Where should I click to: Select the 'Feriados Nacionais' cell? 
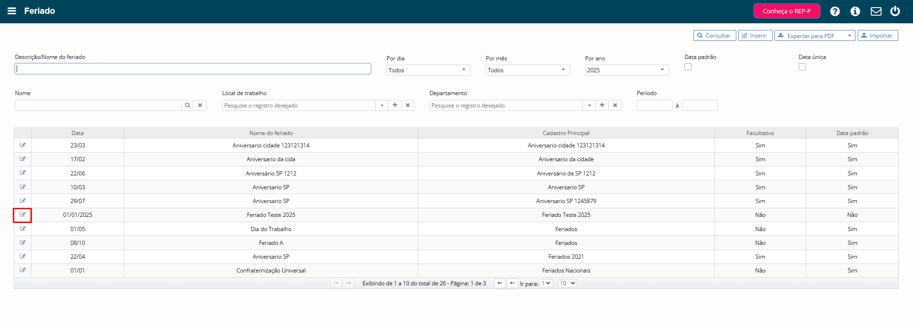tap(566, 271)
